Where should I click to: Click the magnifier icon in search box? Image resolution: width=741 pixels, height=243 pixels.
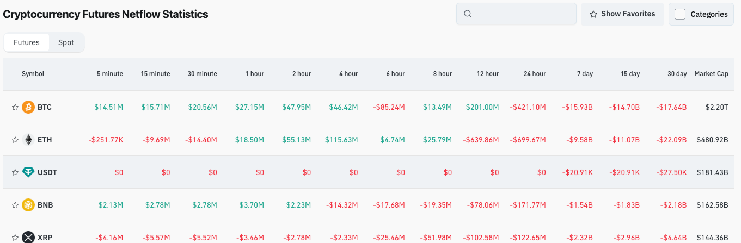[468, 14]
